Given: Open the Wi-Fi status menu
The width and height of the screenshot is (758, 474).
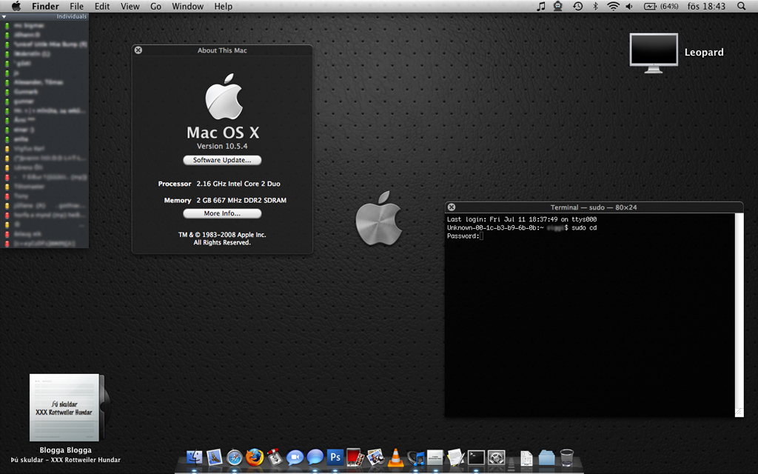Looking at the screenshot, I should (x=613, y=6).
